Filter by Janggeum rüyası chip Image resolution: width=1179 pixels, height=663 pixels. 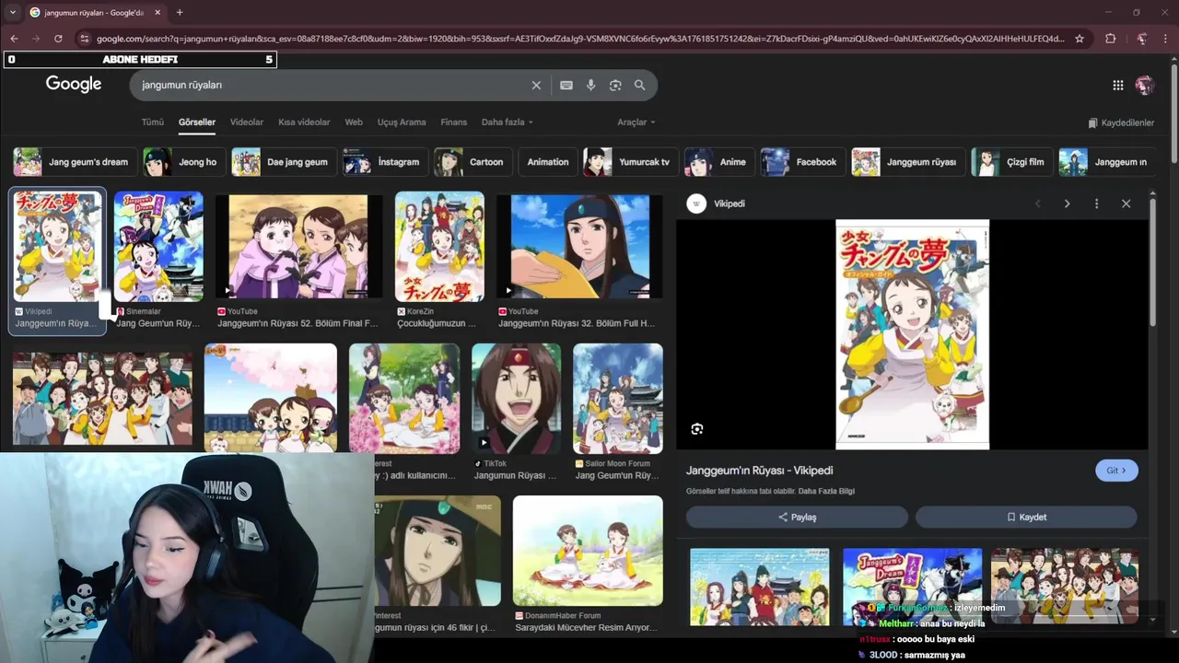[908, 162]
